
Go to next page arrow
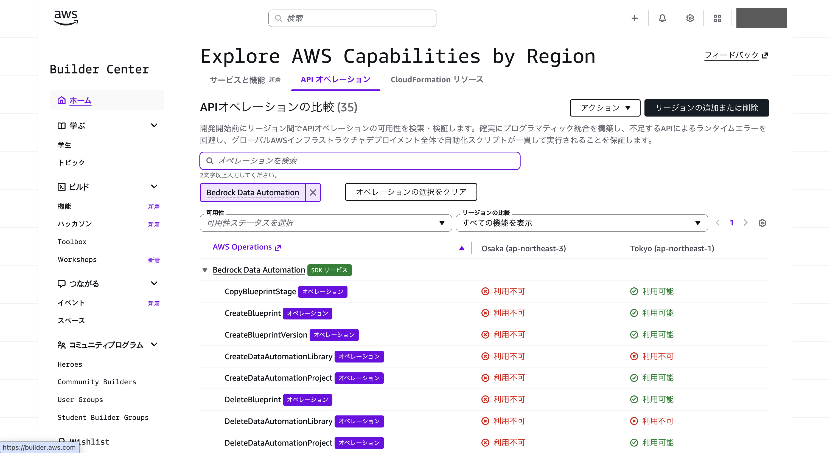(745, 222)
